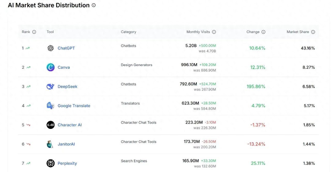Click the 996.10M monthly visits value

pos(189,65)
